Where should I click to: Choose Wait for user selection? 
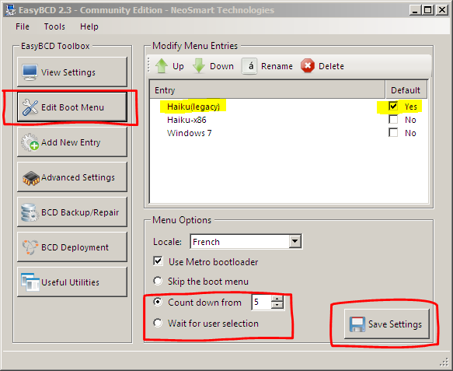coord(158,323)
